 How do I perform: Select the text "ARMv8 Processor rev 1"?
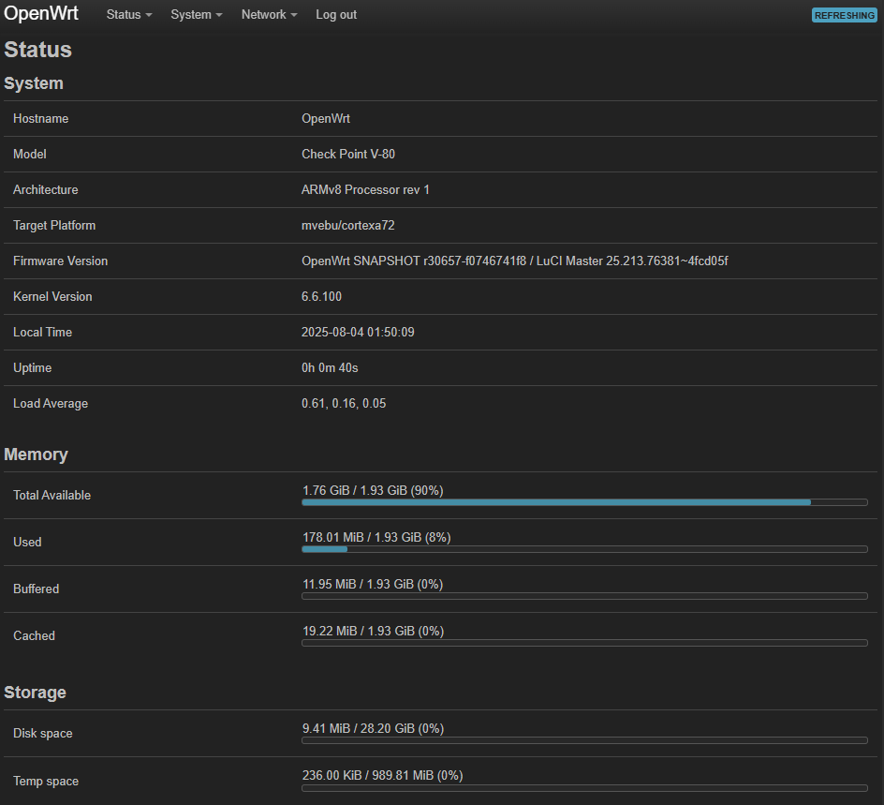pyautogui.click(x=365, y=189)
